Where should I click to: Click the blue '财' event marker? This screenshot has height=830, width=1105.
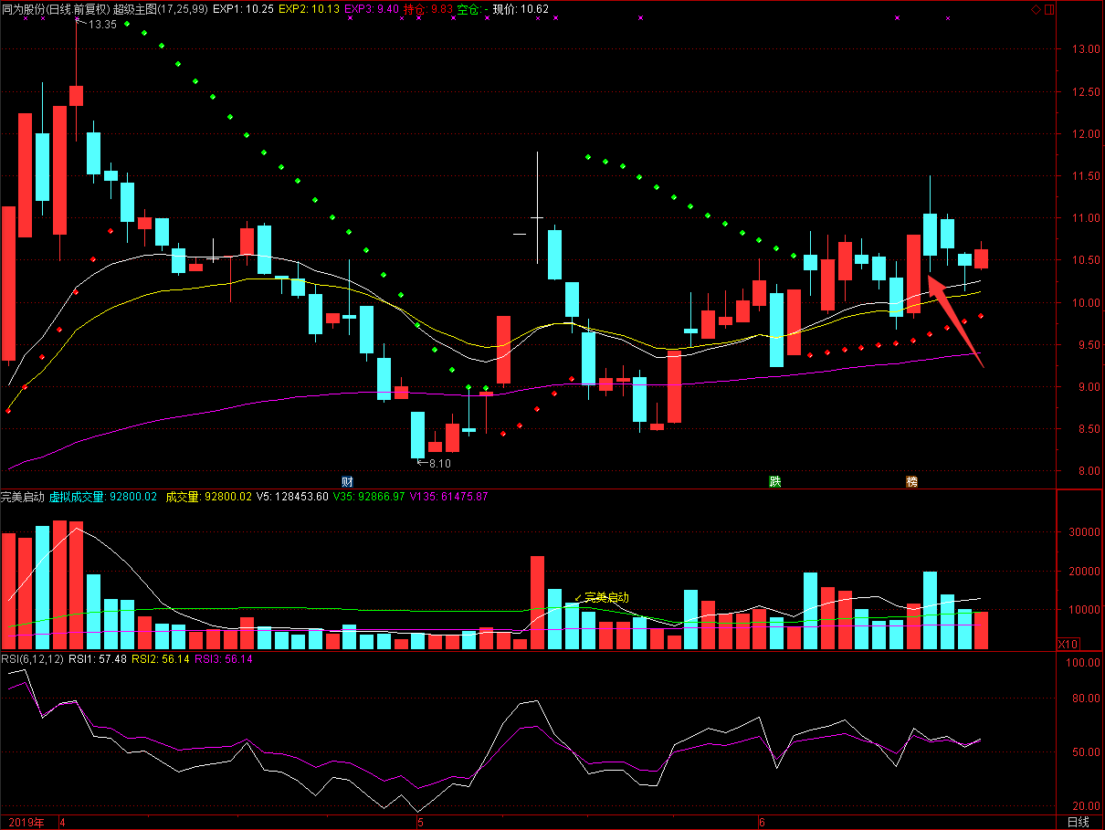[347, 481]
